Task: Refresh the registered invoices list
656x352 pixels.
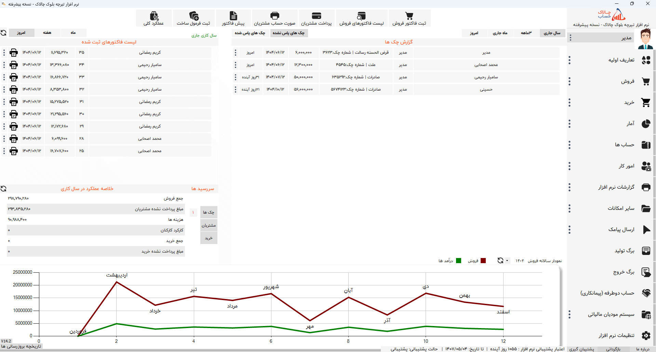Action: pos(3,33)
